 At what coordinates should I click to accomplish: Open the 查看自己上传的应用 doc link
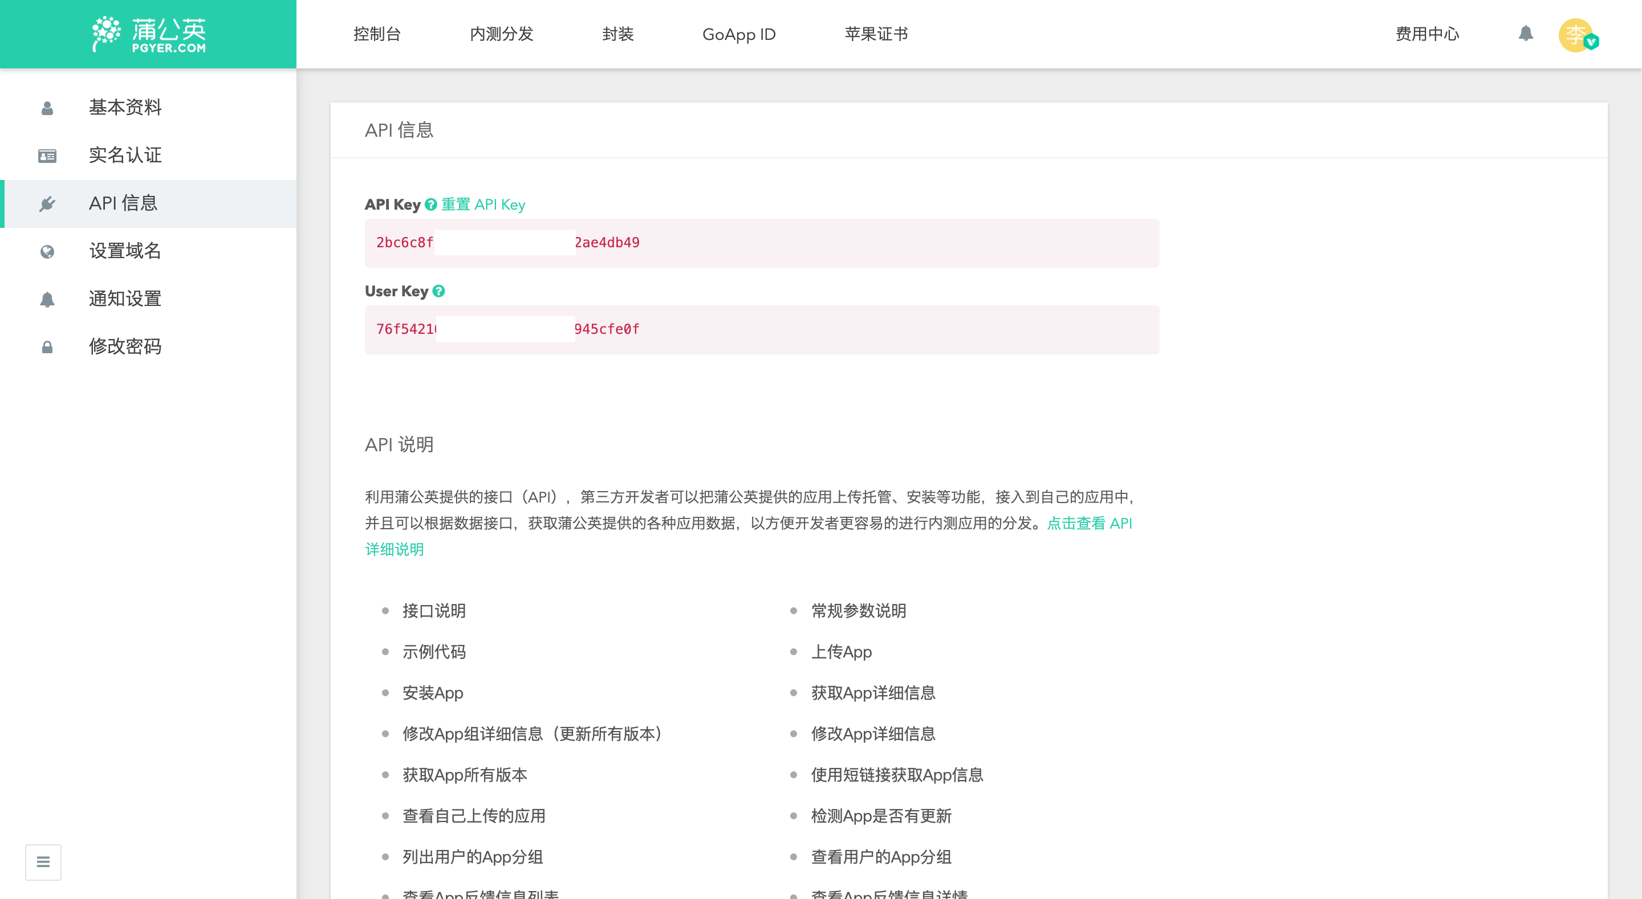click(474, 815)
